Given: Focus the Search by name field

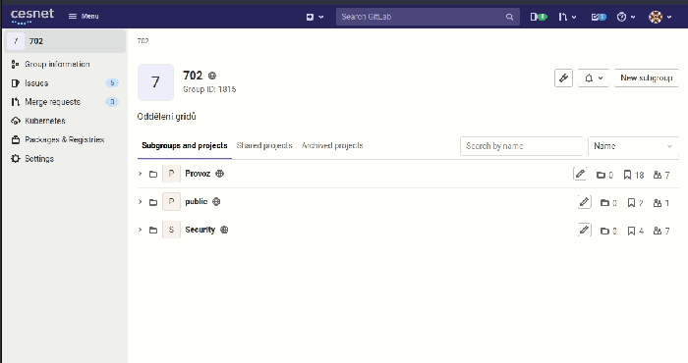Looking at the screenshot, I should (521, 146).
